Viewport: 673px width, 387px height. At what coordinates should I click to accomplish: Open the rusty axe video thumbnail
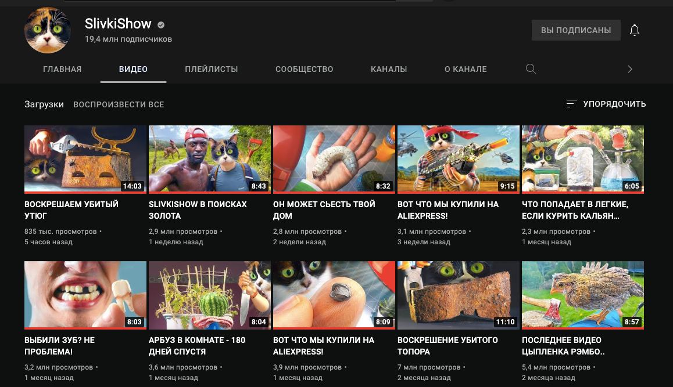[459, 295]
